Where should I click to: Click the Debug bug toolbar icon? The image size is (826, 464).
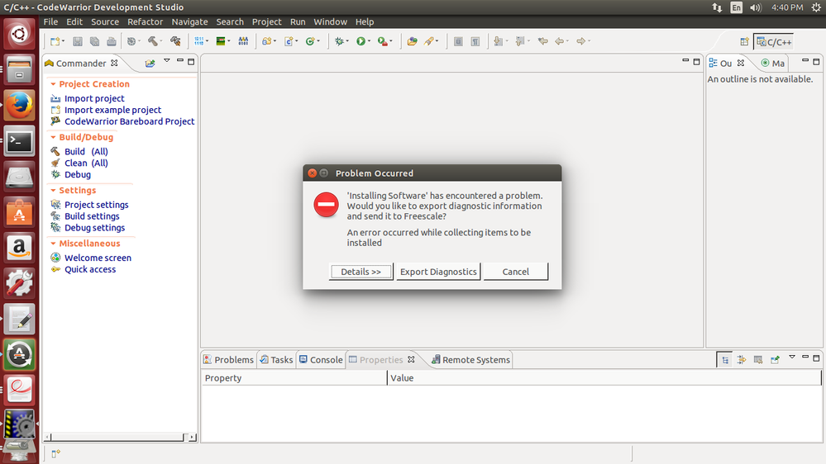coord(339,41)
